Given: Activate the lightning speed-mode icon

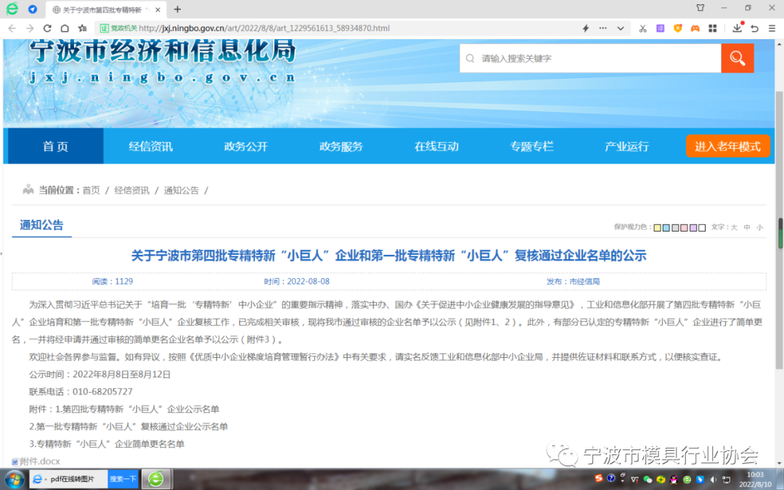Looking at the screenshot, I should point(586,28).
